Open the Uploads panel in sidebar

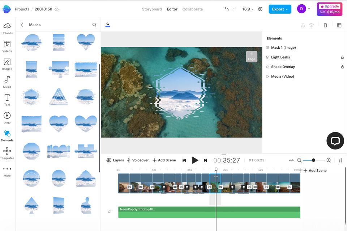coord(7,29)
